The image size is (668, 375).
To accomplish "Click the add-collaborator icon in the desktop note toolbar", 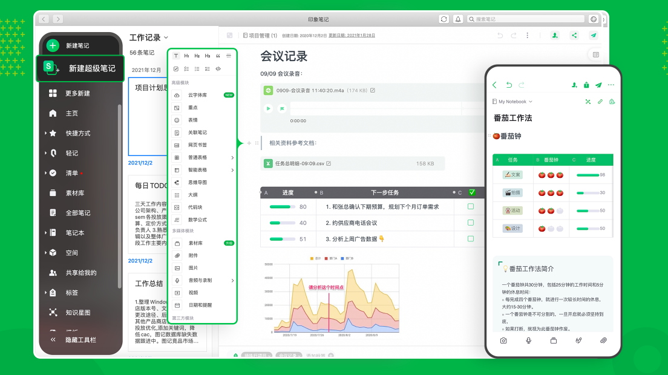I will click(555, 35).
